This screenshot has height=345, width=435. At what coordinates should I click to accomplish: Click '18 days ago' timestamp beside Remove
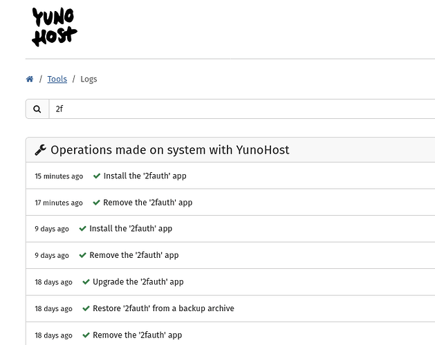(53, 335)
